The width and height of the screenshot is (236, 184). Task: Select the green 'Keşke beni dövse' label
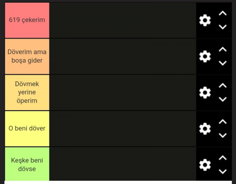pyautogui.click(x=27, y=164)
